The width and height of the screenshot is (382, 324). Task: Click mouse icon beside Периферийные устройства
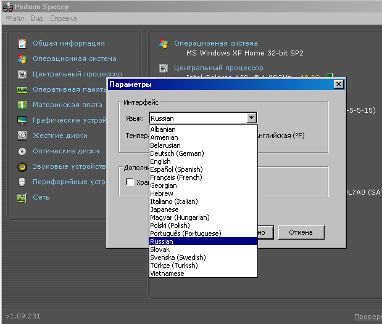(22, 182)
